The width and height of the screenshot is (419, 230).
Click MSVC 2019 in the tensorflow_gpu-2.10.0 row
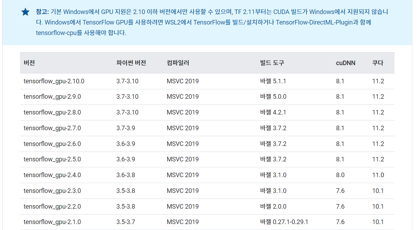183,81
